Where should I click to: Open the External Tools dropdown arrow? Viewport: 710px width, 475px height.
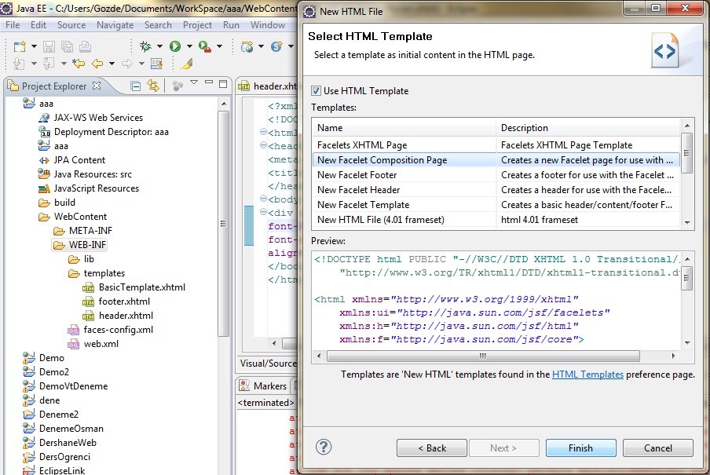tap(219, 46)
